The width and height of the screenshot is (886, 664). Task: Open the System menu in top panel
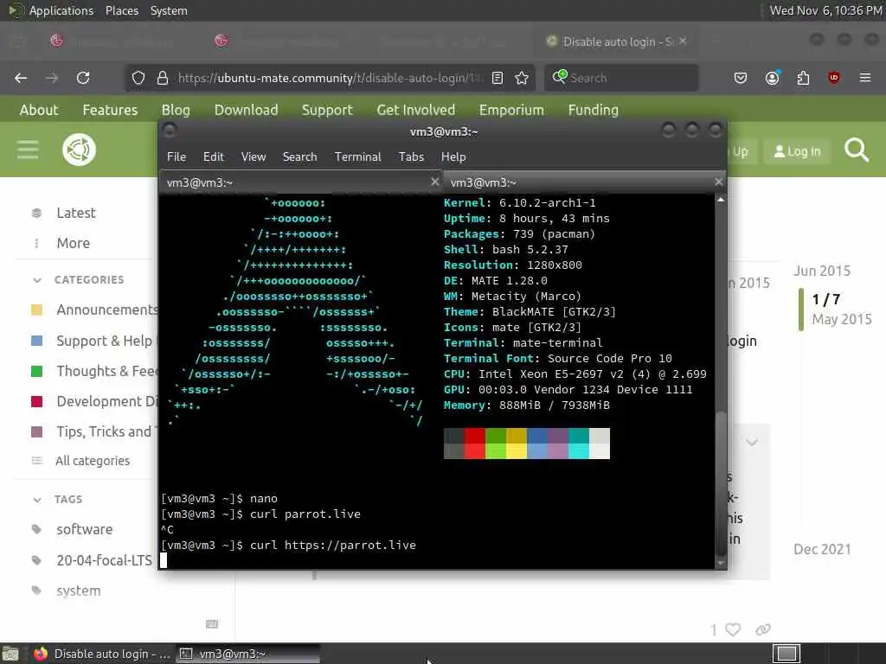[169, 10]
